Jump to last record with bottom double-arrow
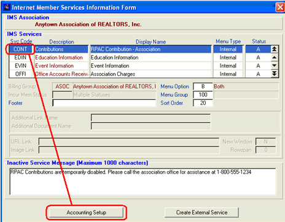Viewport: 285px width, 222px height. 275,74
